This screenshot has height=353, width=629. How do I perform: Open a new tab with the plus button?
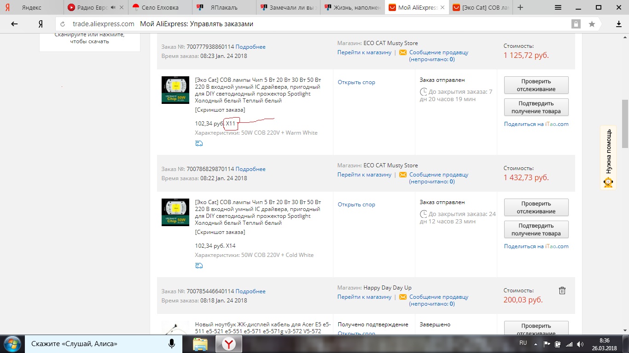click(x=520, y=7)
